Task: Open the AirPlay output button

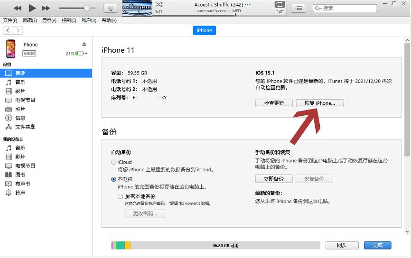Action: pos(110,8)
